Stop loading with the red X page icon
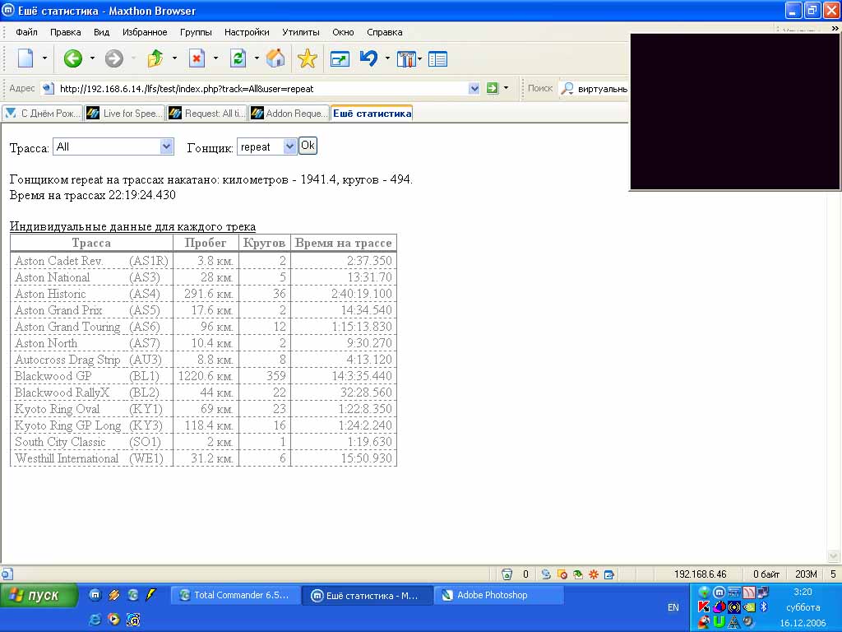 click(x=197, y=58)
